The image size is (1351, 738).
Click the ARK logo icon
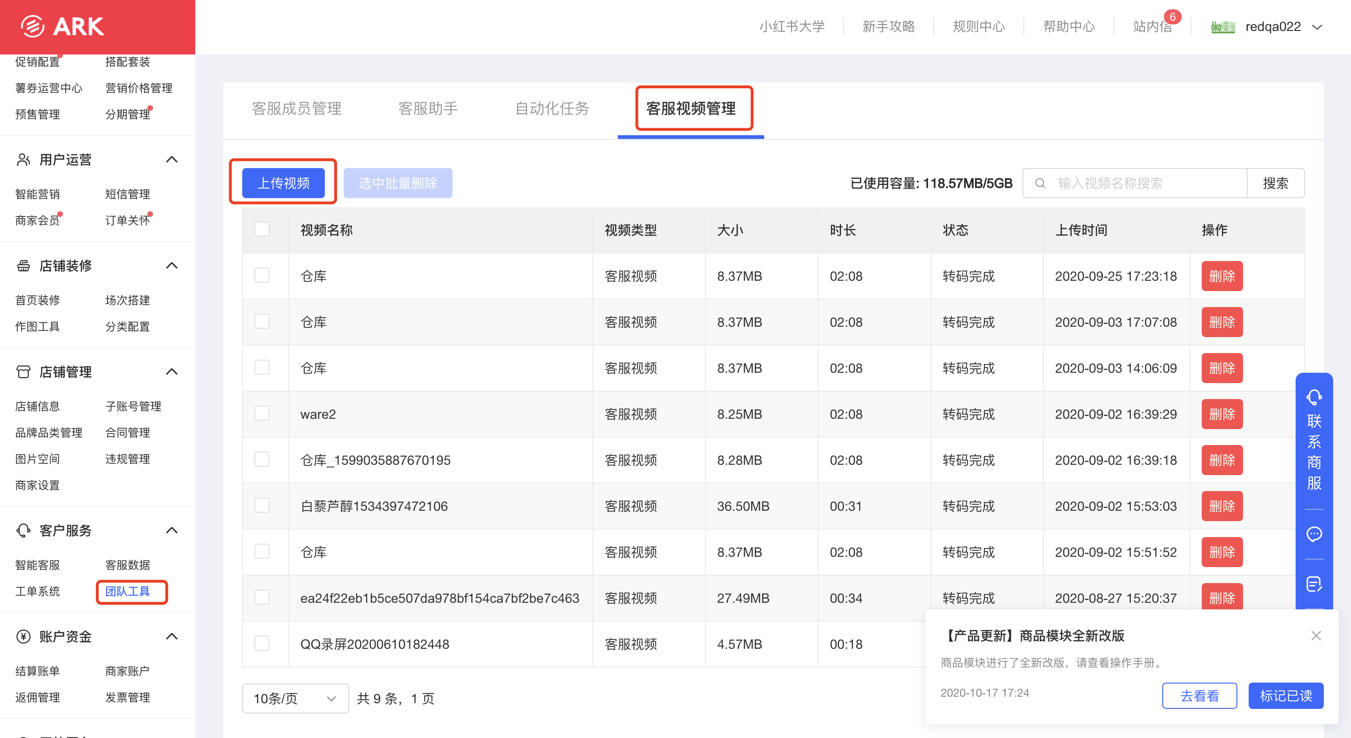coord(32,26)
